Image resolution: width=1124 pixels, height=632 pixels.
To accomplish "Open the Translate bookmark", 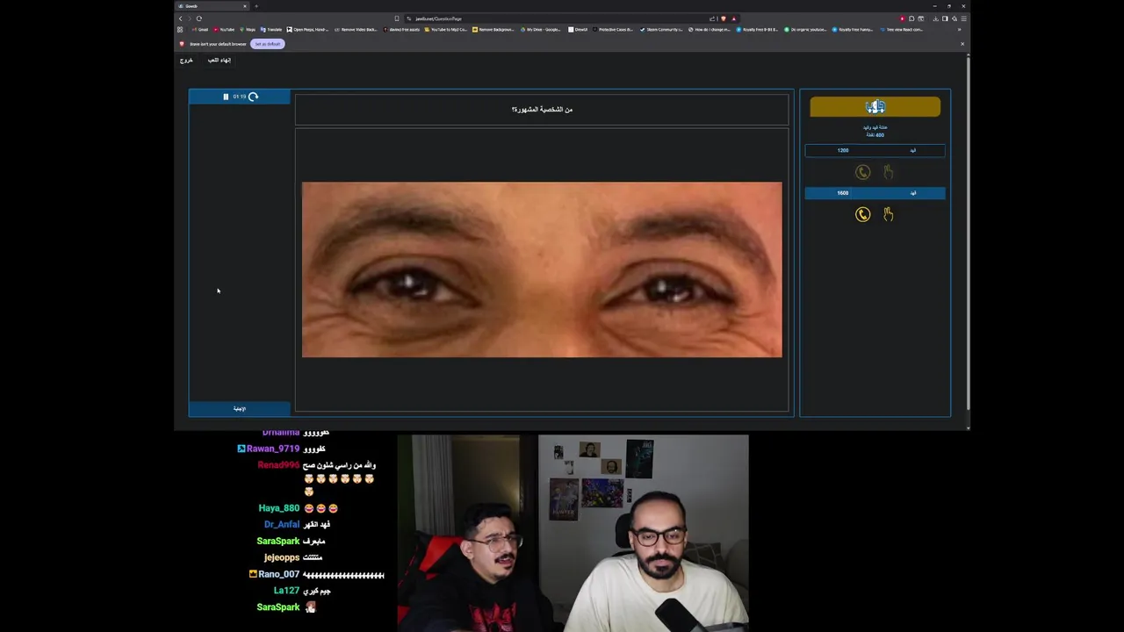I will point(271,30).
